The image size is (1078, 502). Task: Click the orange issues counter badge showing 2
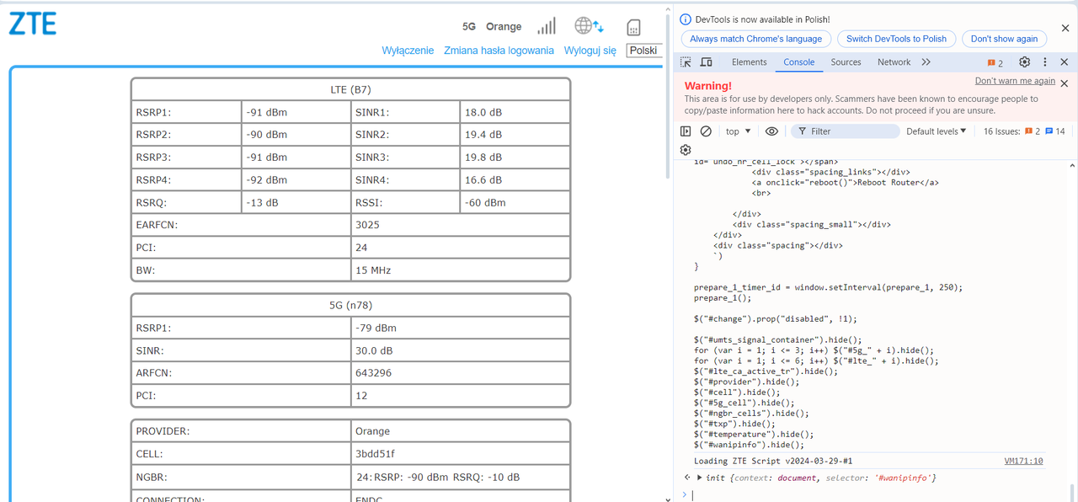pyautogui.click(x=995, y=63)
